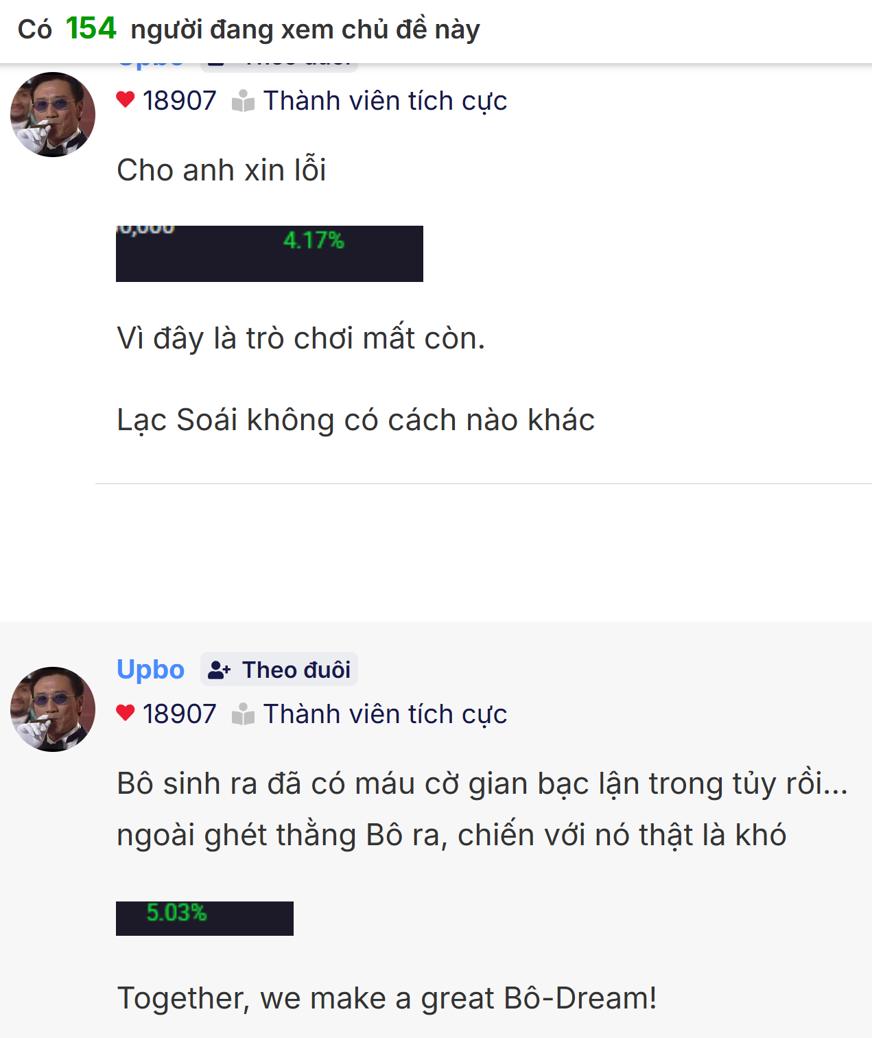Click the red heart icon in the Bô-Dream post
The height and width of the screenshot is (1038, 872).
(x=126, y=713)
